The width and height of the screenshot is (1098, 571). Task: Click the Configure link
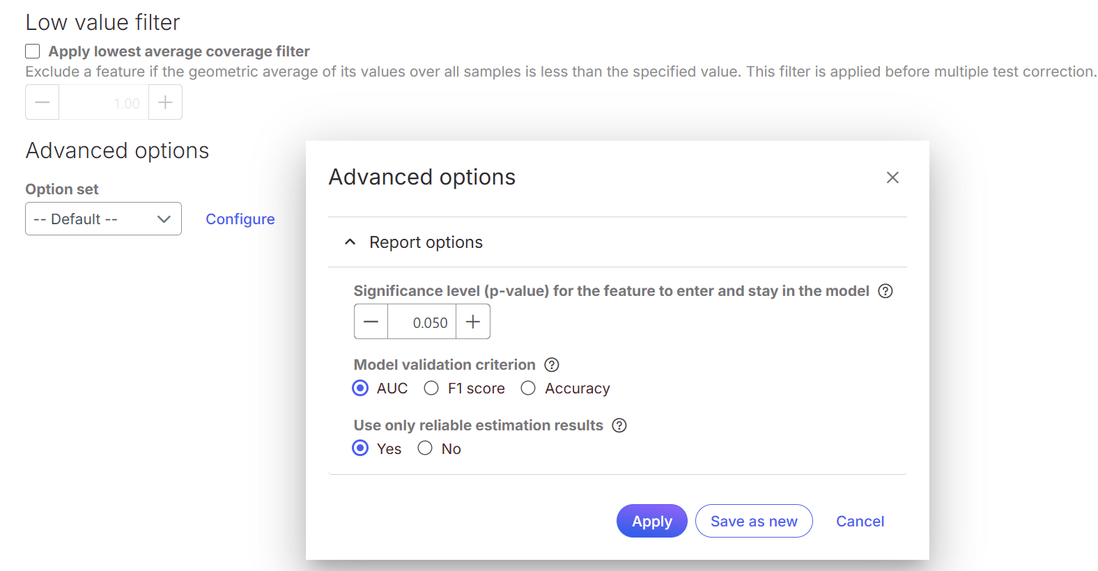point(240,219)
